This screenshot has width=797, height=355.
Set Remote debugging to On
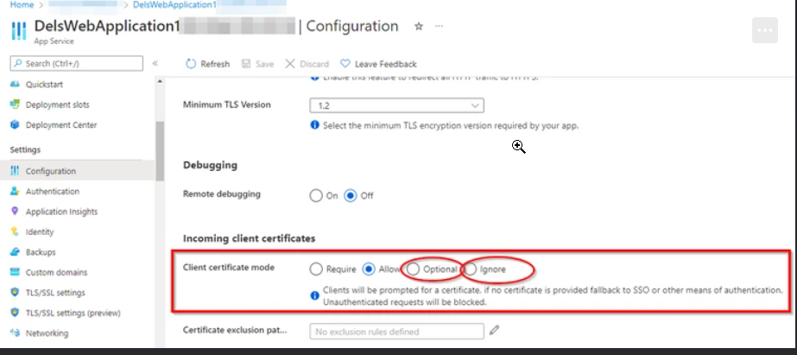pos(316,196)
